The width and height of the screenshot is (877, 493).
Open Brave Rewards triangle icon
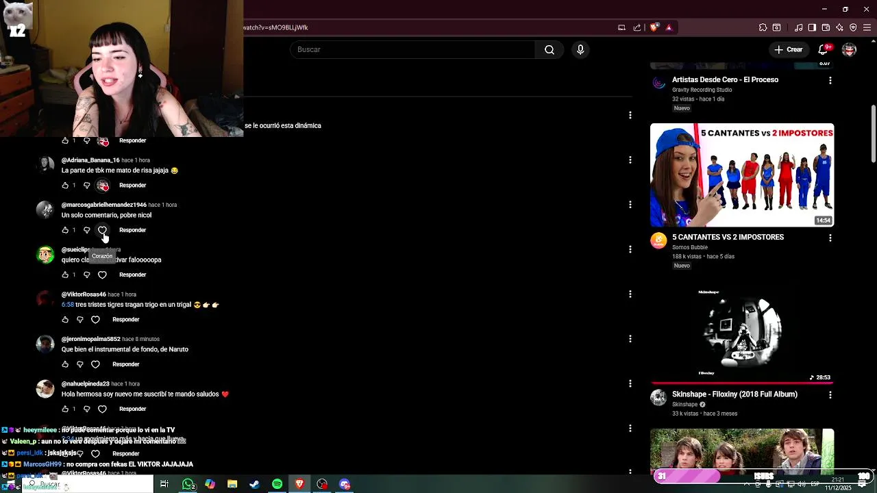pos(669,27)
